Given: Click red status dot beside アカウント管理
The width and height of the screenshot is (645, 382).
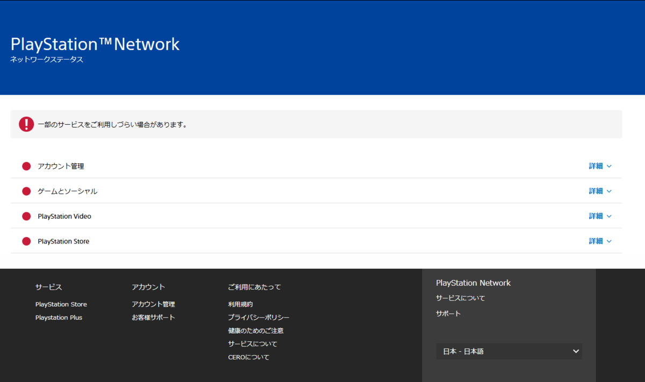Looking at the screenshot, I should pos(26,166).
